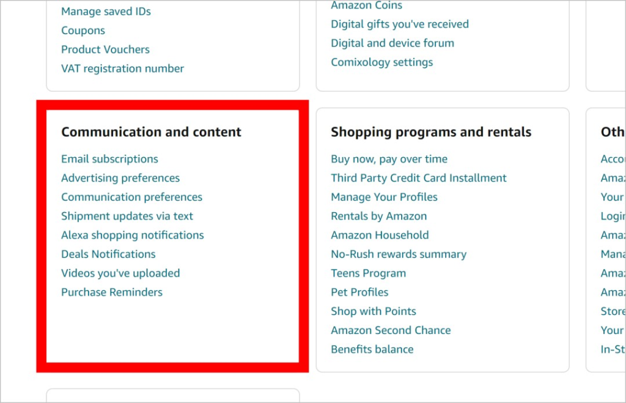View No-Rush rewards summary
This screenshot has height=403, width=626.
pyautogui.click(x=399, y=254)
